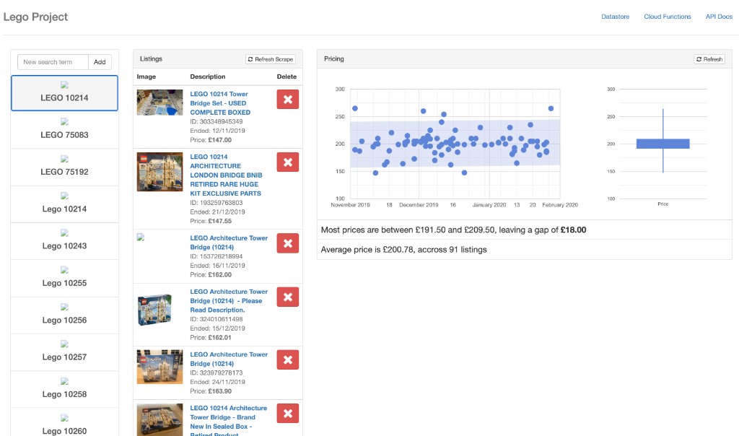Click the 'Ended: 21/12/2019' text

click(x=217, y=212)
